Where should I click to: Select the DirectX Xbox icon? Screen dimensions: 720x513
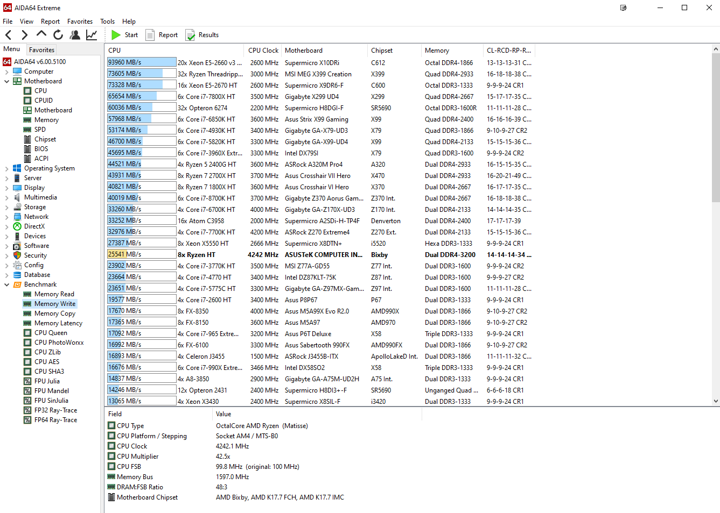17,226
